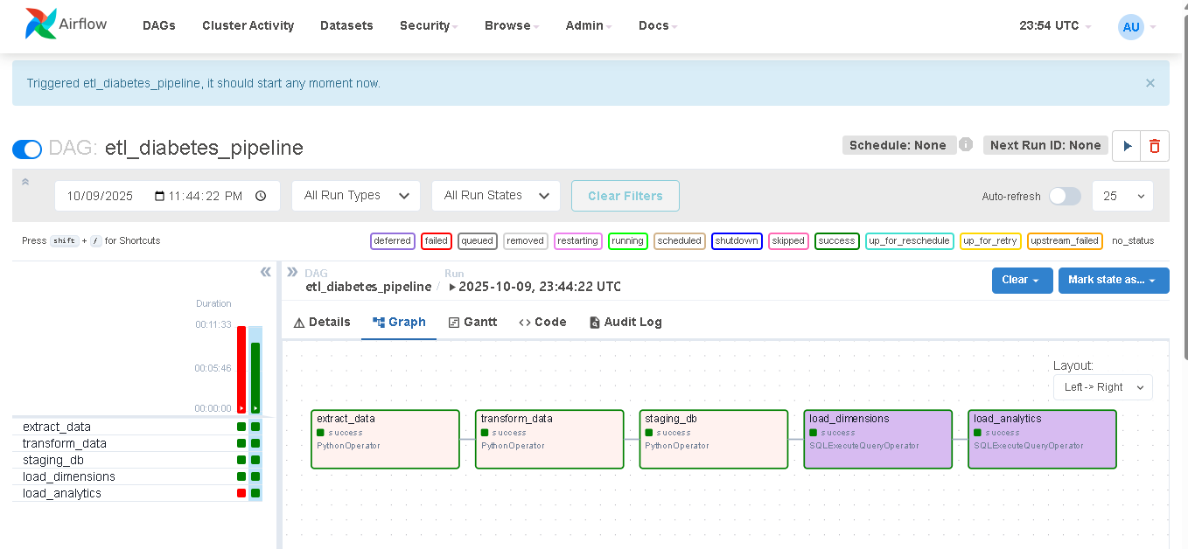
Task: Open the Mark state as... dropdown
Action: tap(1114, 281)
